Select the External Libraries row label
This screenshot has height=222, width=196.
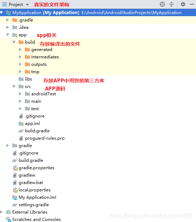coord(30,212)
